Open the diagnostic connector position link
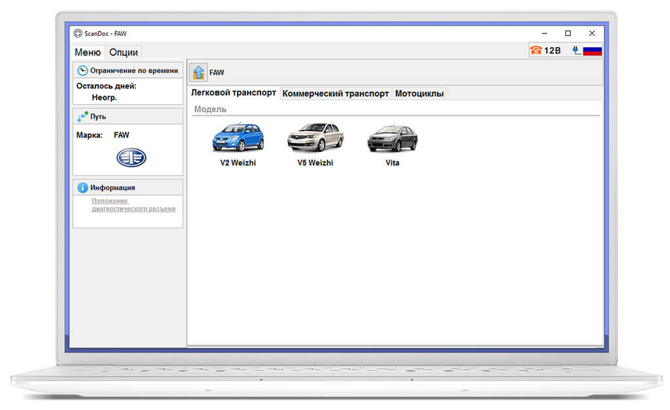 pyautogui.click(x=133, y=205)
